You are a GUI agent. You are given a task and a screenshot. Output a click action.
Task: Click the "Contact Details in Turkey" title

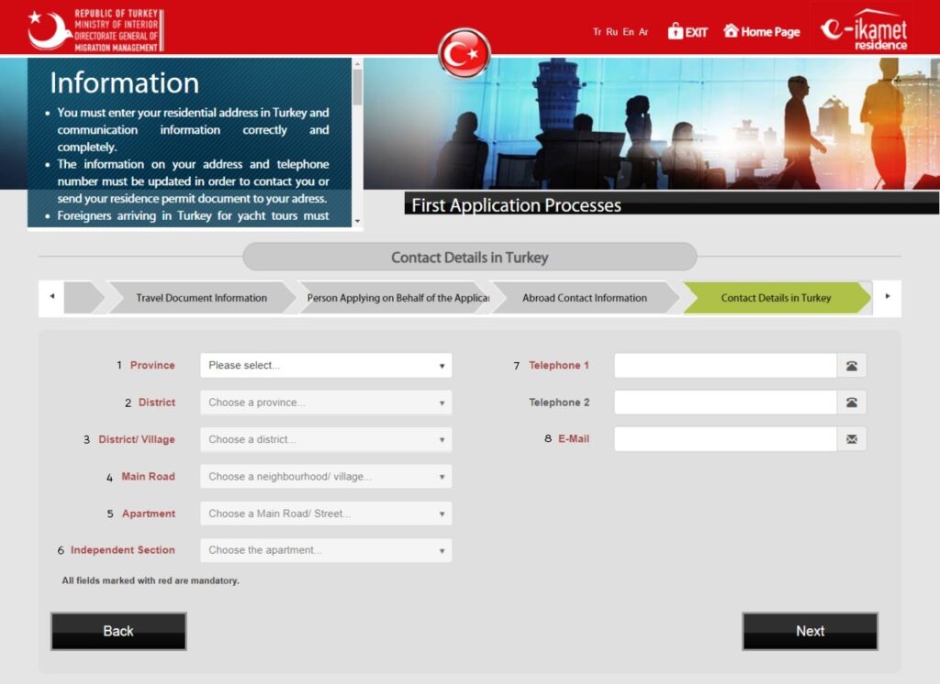469,258
